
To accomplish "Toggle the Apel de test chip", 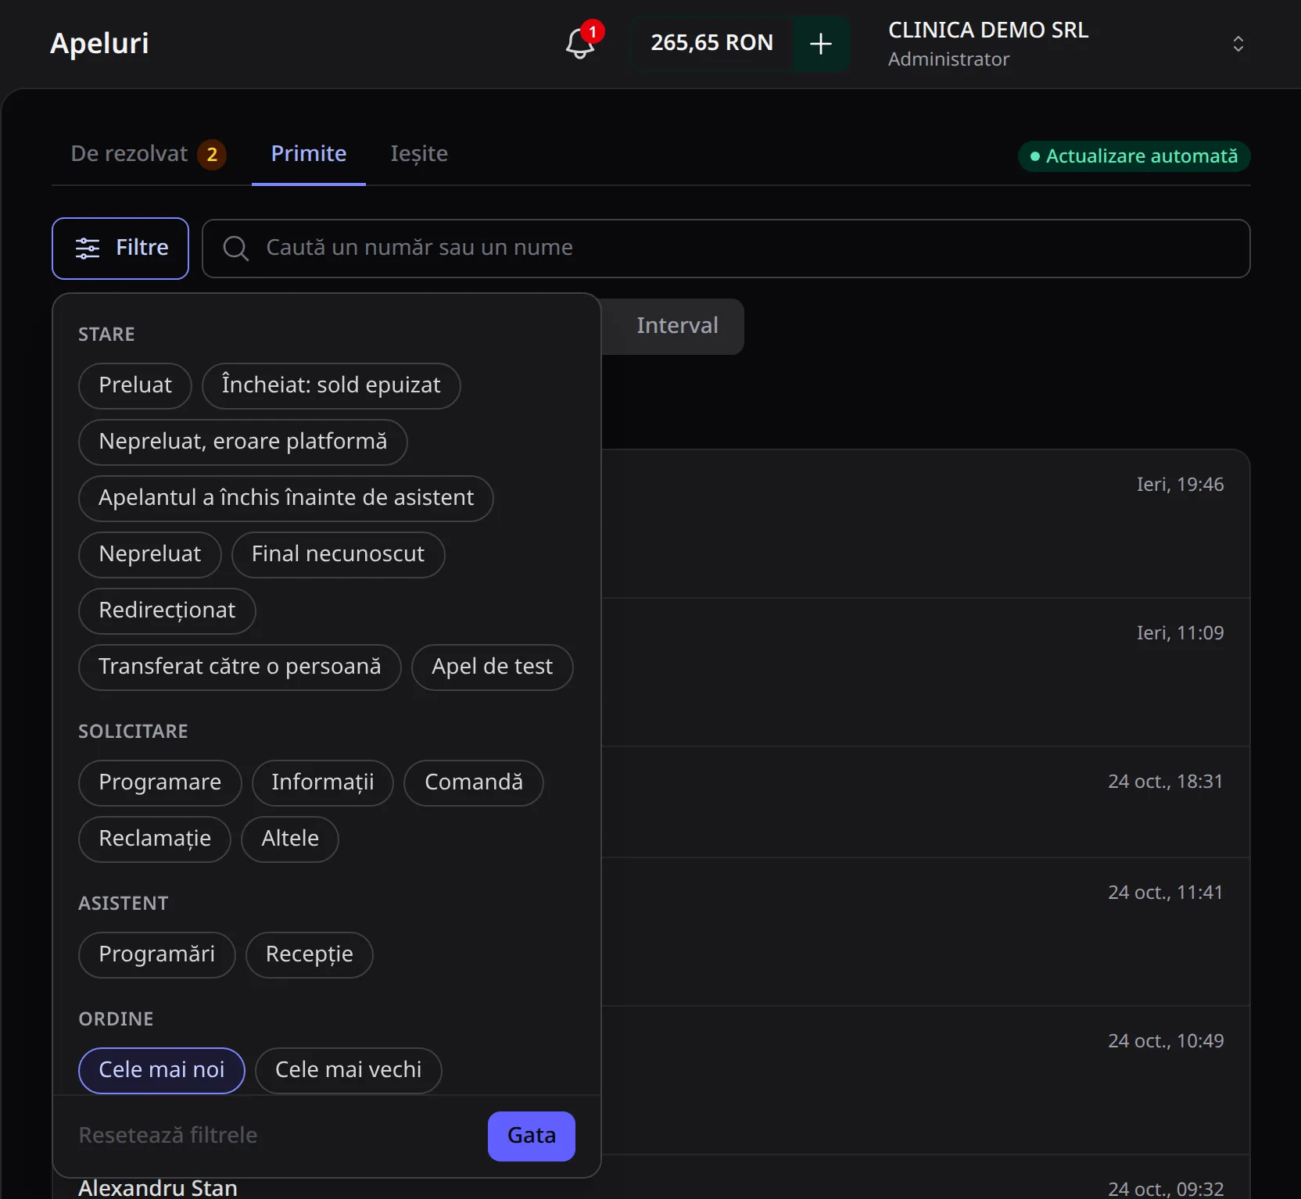I will pyautogui.click(x=492, y=667).
